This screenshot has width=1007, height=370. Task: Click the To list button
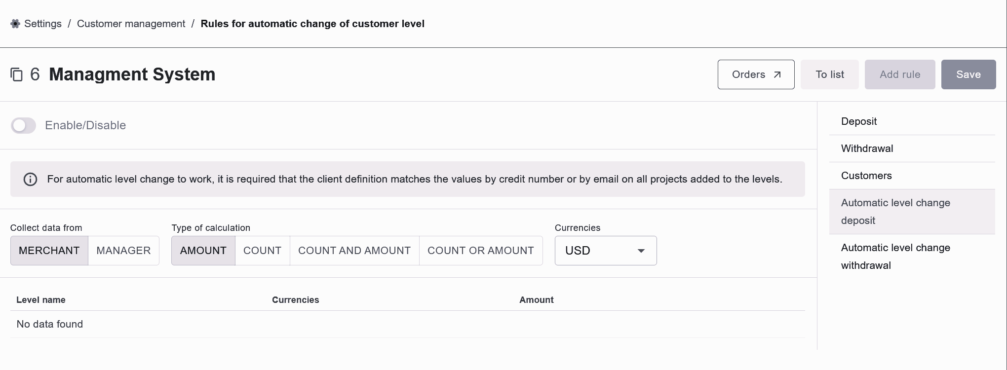[x=830, y=74]
